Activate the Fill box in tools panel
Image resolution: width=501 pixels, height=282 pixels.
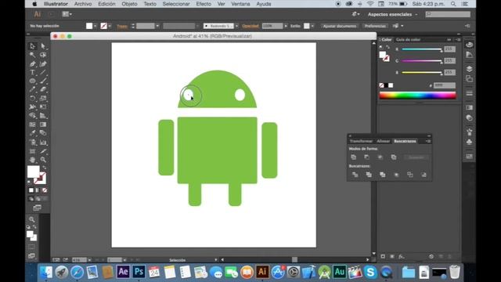click(x=33, y=172)
